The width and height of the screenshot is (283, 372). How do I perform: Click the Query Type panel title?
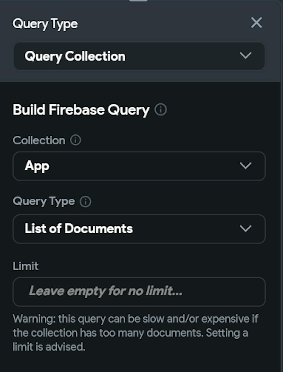pyautogui.click(x=45, y=24)
